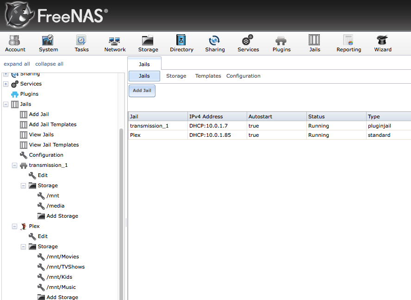Select Services gear icon in tree

pyautogui.click(x=15, y=84)
